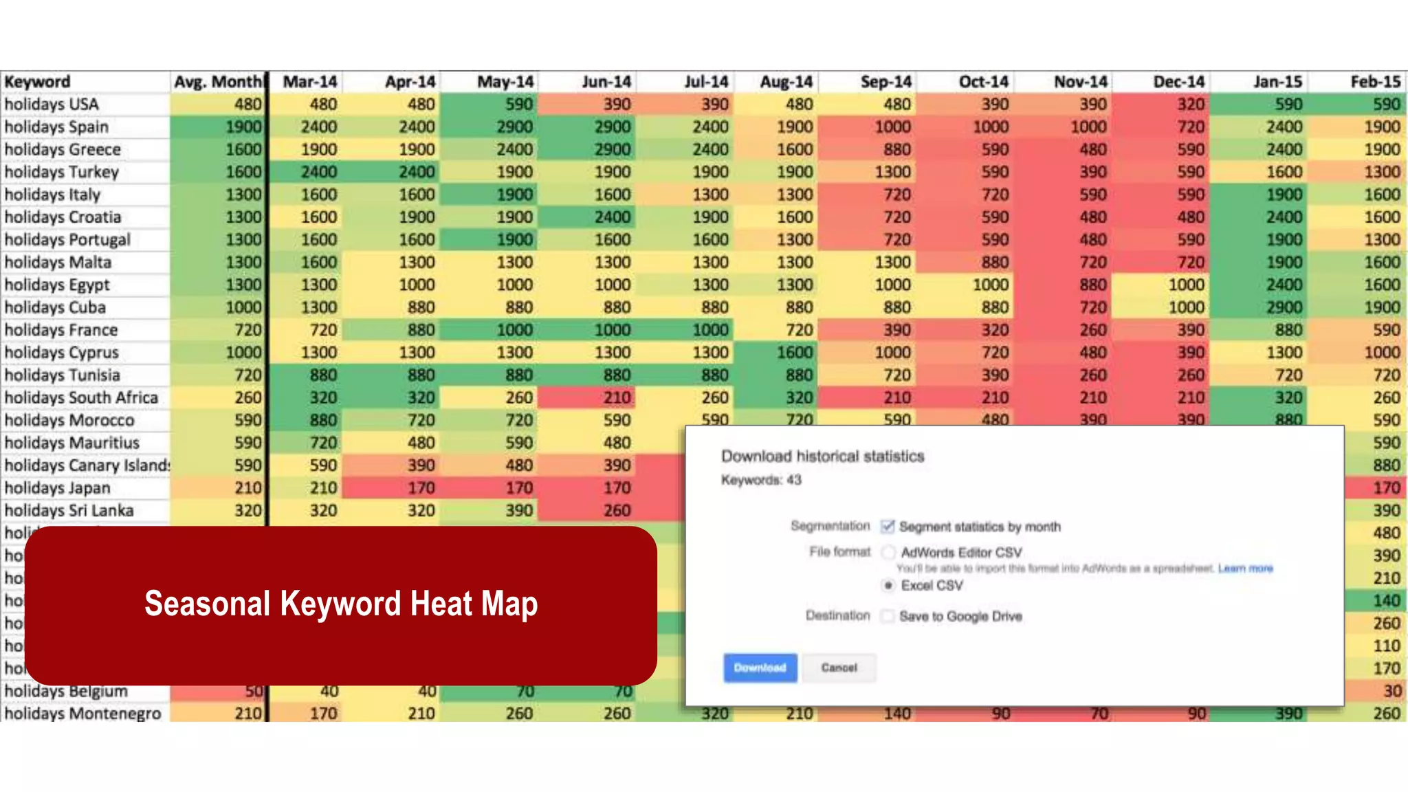The height and width of the screenshot is (792, 1408).
Task: Select the 'holidays Spain' keyword cell
Action: (85, 127)
